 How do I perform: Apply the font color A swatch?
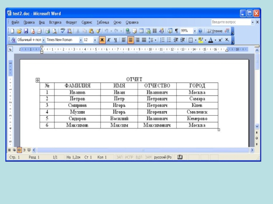click(211, 40)
